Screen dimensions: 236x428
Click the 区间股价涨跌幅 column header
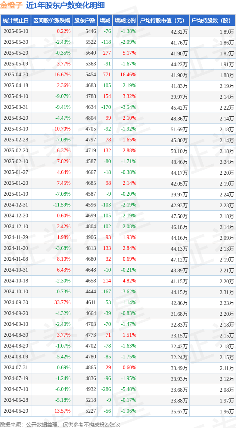click(51, 21)
